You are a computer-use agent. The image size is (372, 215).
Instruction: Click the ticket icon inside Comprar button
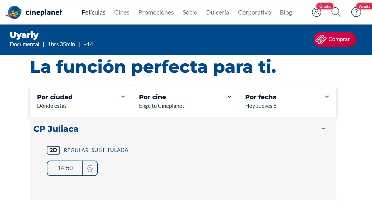click(321, 39)
